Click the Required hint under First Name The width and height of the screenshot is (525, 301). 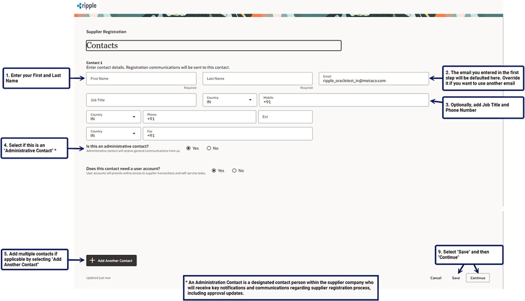190,88
